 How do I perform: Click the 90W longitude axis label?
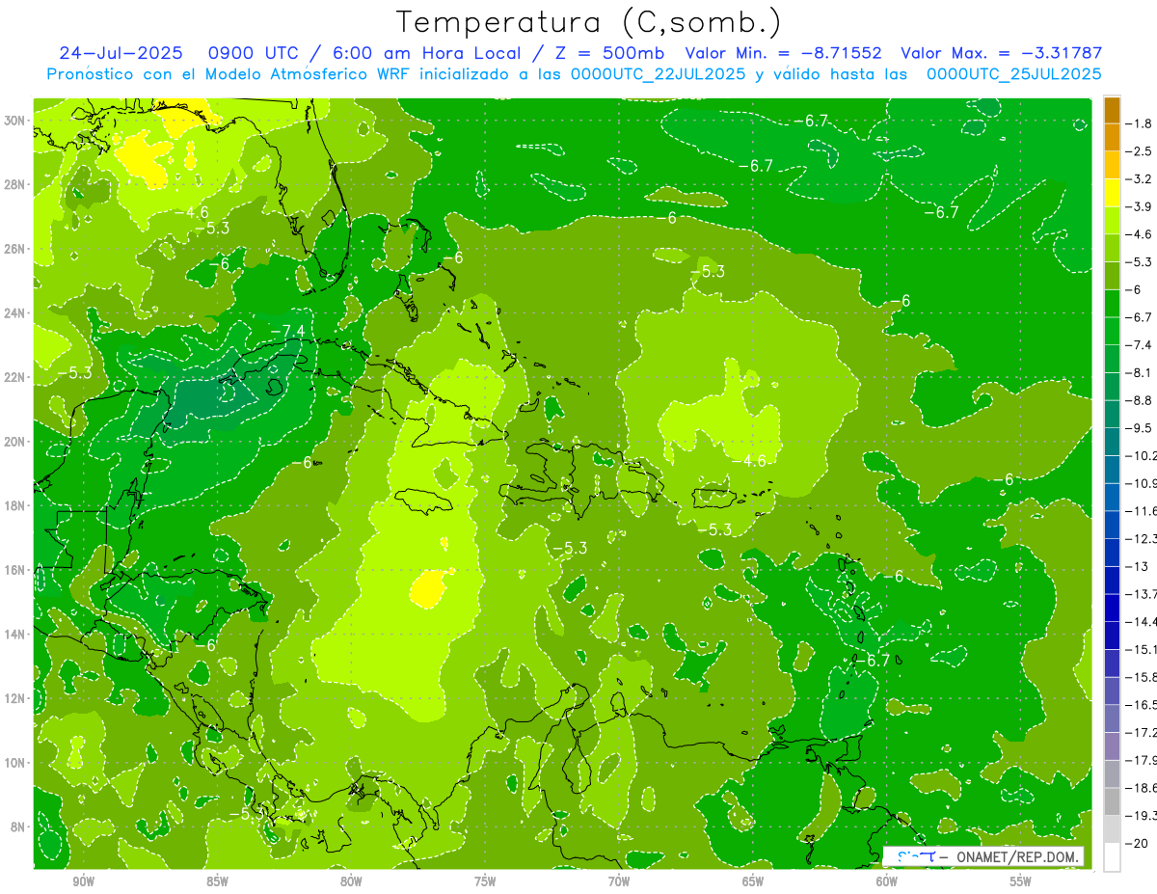click(x=83, y=881)
